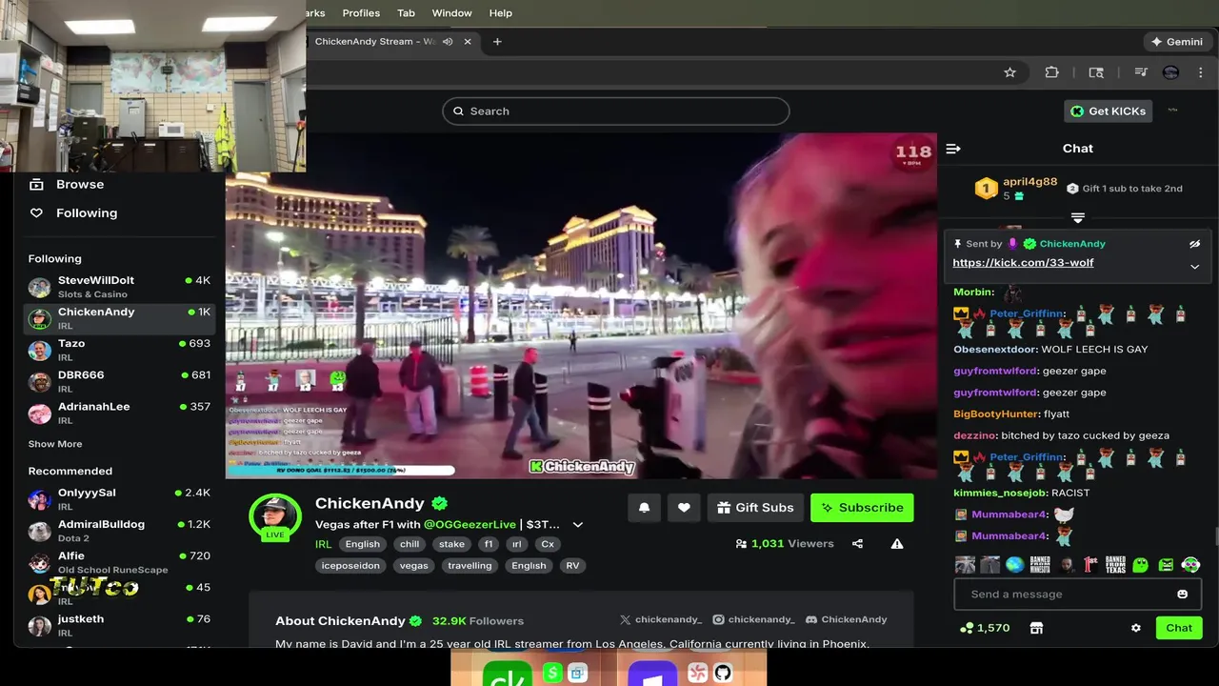
Task: Open the media controls music icon
Action: click(1140, 72)
